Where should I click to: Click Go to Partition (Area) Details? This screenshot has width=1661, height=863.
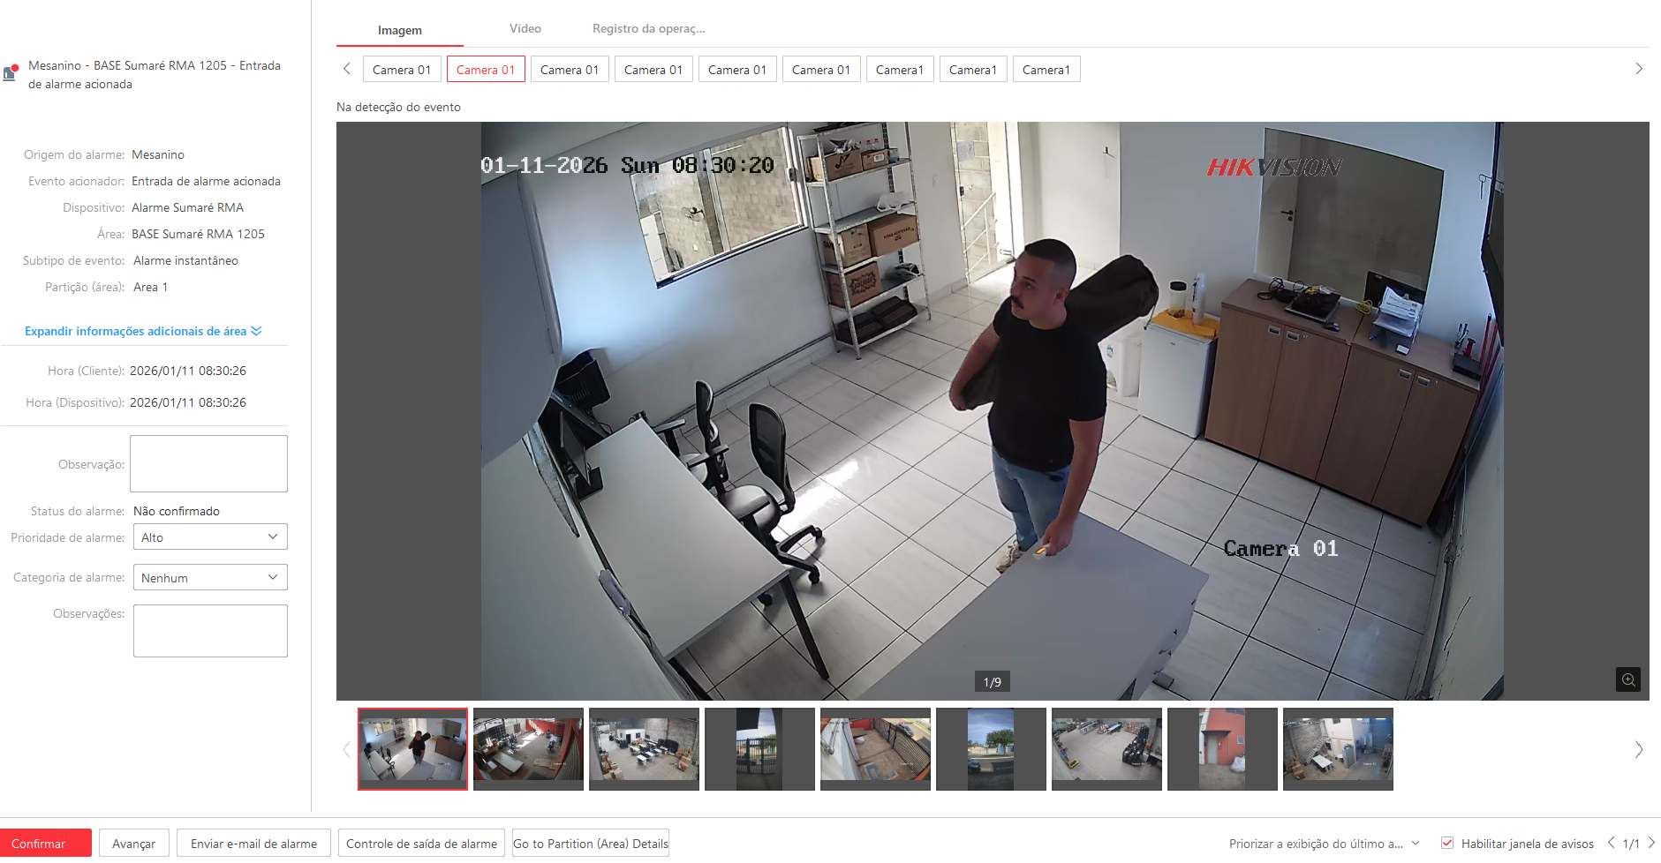pyautogui.click(x=591, y=844)
